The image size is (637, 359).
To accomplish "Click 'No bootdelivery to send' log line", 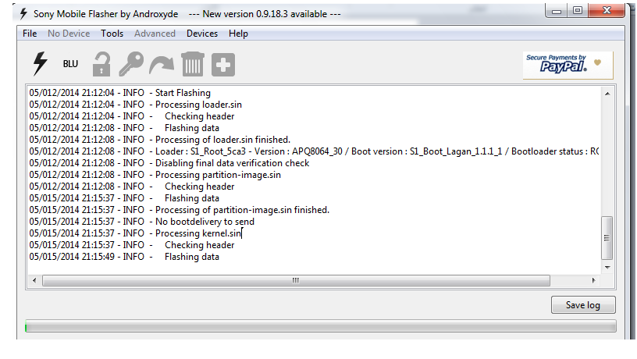I will tap(141, 222).
